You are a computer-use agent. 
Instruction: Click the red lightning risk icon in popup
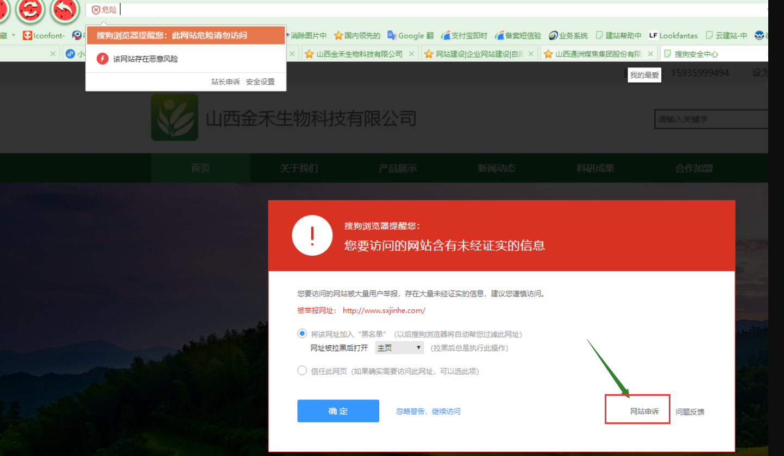click(103, 59)
